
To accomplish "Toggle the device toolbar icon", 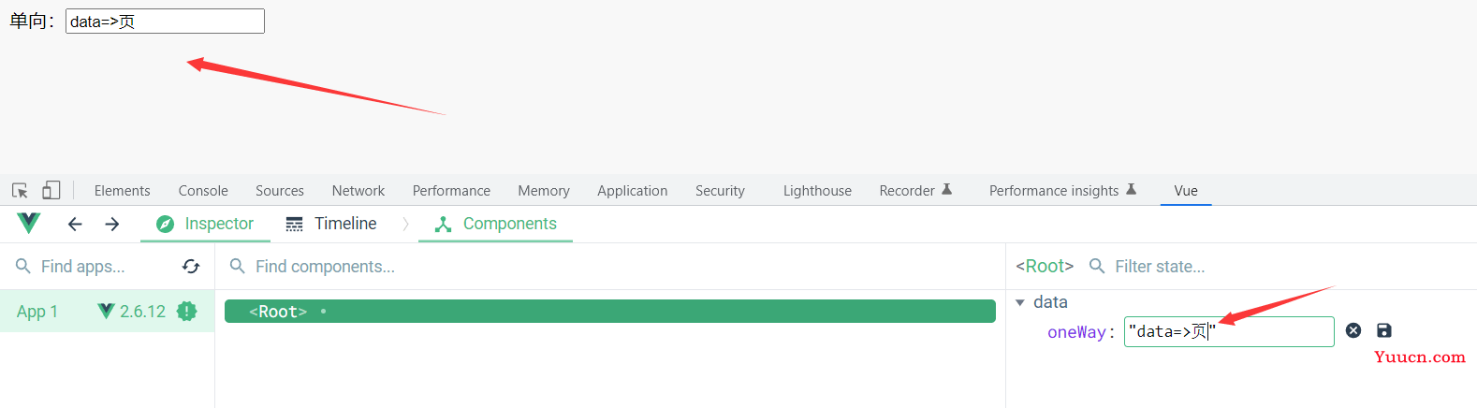I will [51, 190].
